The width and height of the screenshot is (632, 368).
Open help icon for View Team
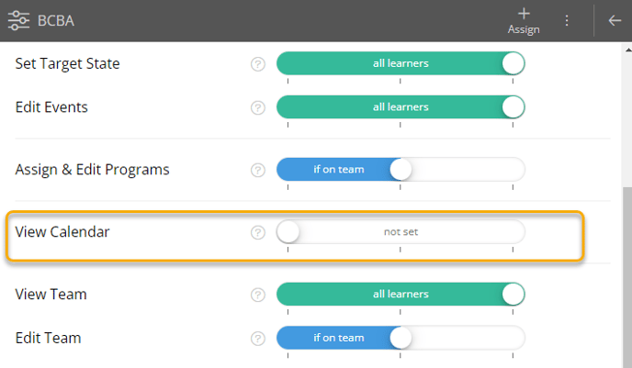[x=258, y=295]
